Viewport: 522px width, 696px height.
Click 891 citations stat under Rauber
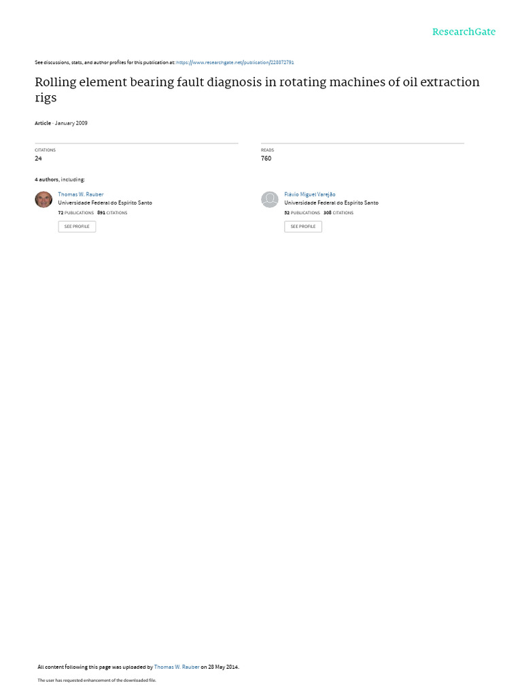click(x=112, y=213)
